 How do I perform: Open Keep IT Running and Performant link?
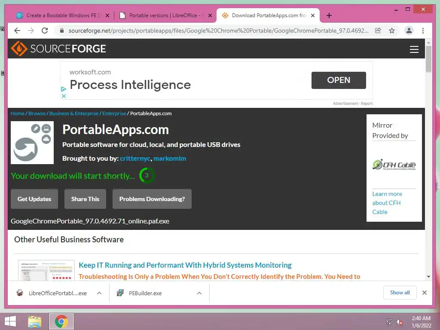pos(185,265)
